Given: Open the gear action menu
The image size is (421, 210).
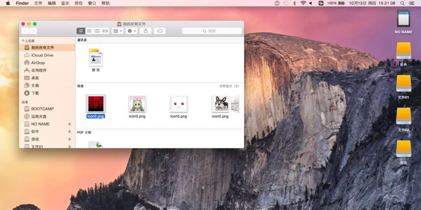Looking at the screenshot, I should (x=132, y=31).
